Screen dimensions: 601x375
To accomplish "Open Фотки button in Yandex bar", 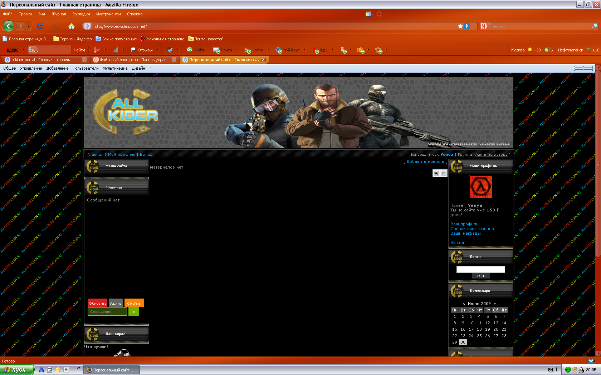I will coord(254,50).
